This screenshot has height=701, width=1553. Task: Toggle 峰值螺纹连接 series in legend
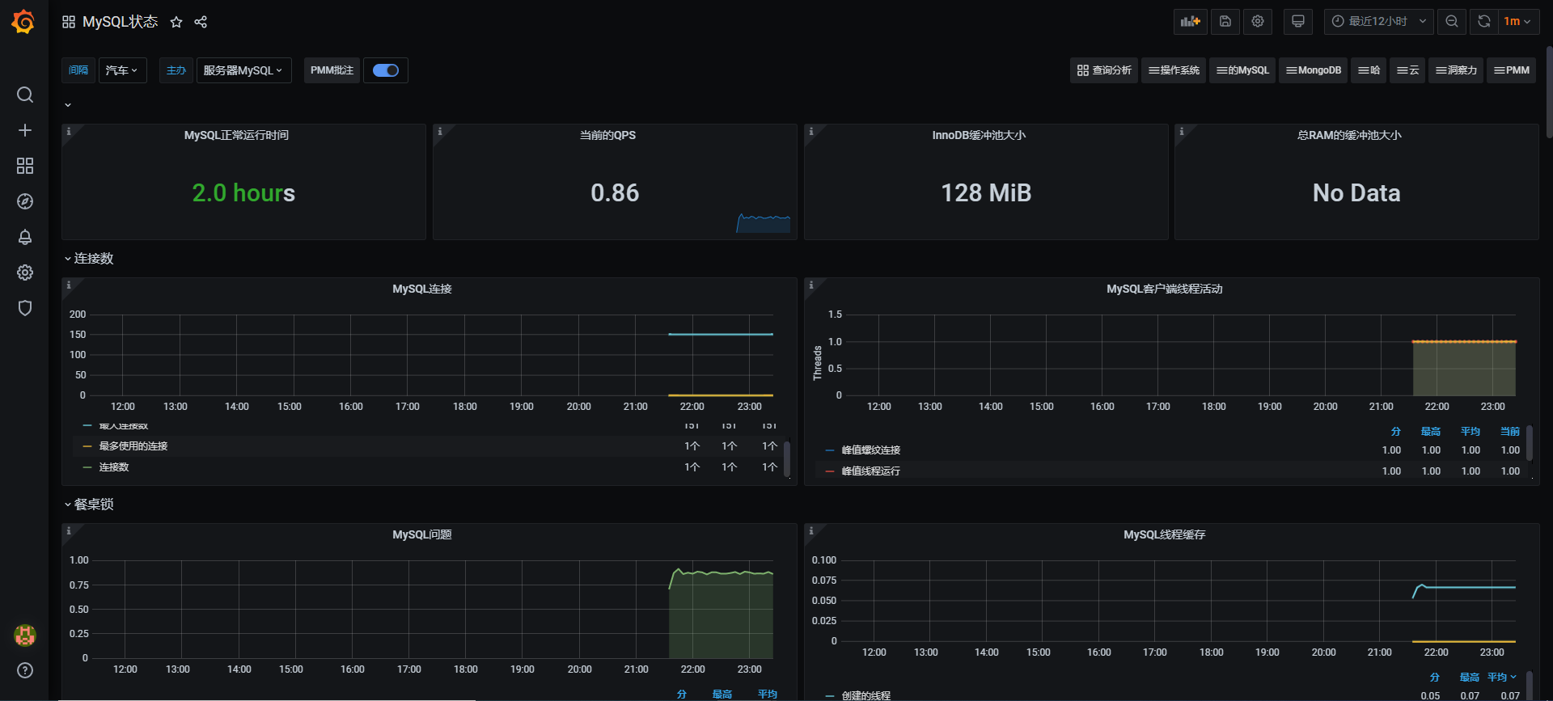pyautogui.click(x=871, y=450)
